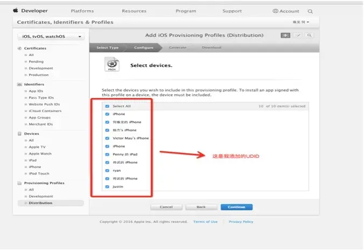Open Merchant IDs
Image resolution: width=364 pixels, height=252 pixels.
(x=41, y=124)
